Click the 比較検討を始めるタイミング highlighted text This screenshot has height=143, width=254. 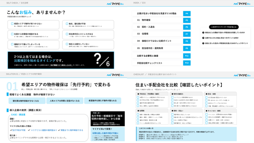click(x=35, y=61)
